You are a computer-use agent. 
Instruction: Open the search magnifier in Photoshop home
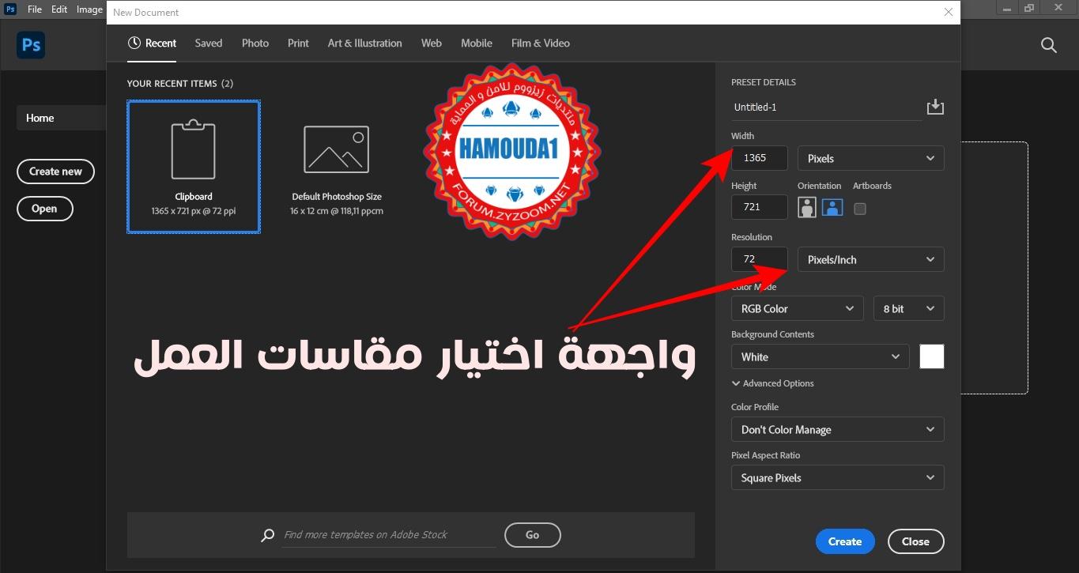tap(1049, 45)
